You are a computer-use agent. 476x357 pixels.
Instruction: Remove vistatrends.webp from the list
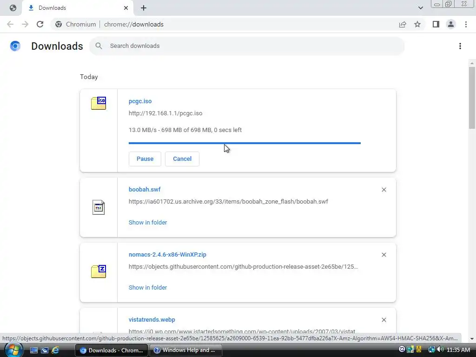(383, 320)
